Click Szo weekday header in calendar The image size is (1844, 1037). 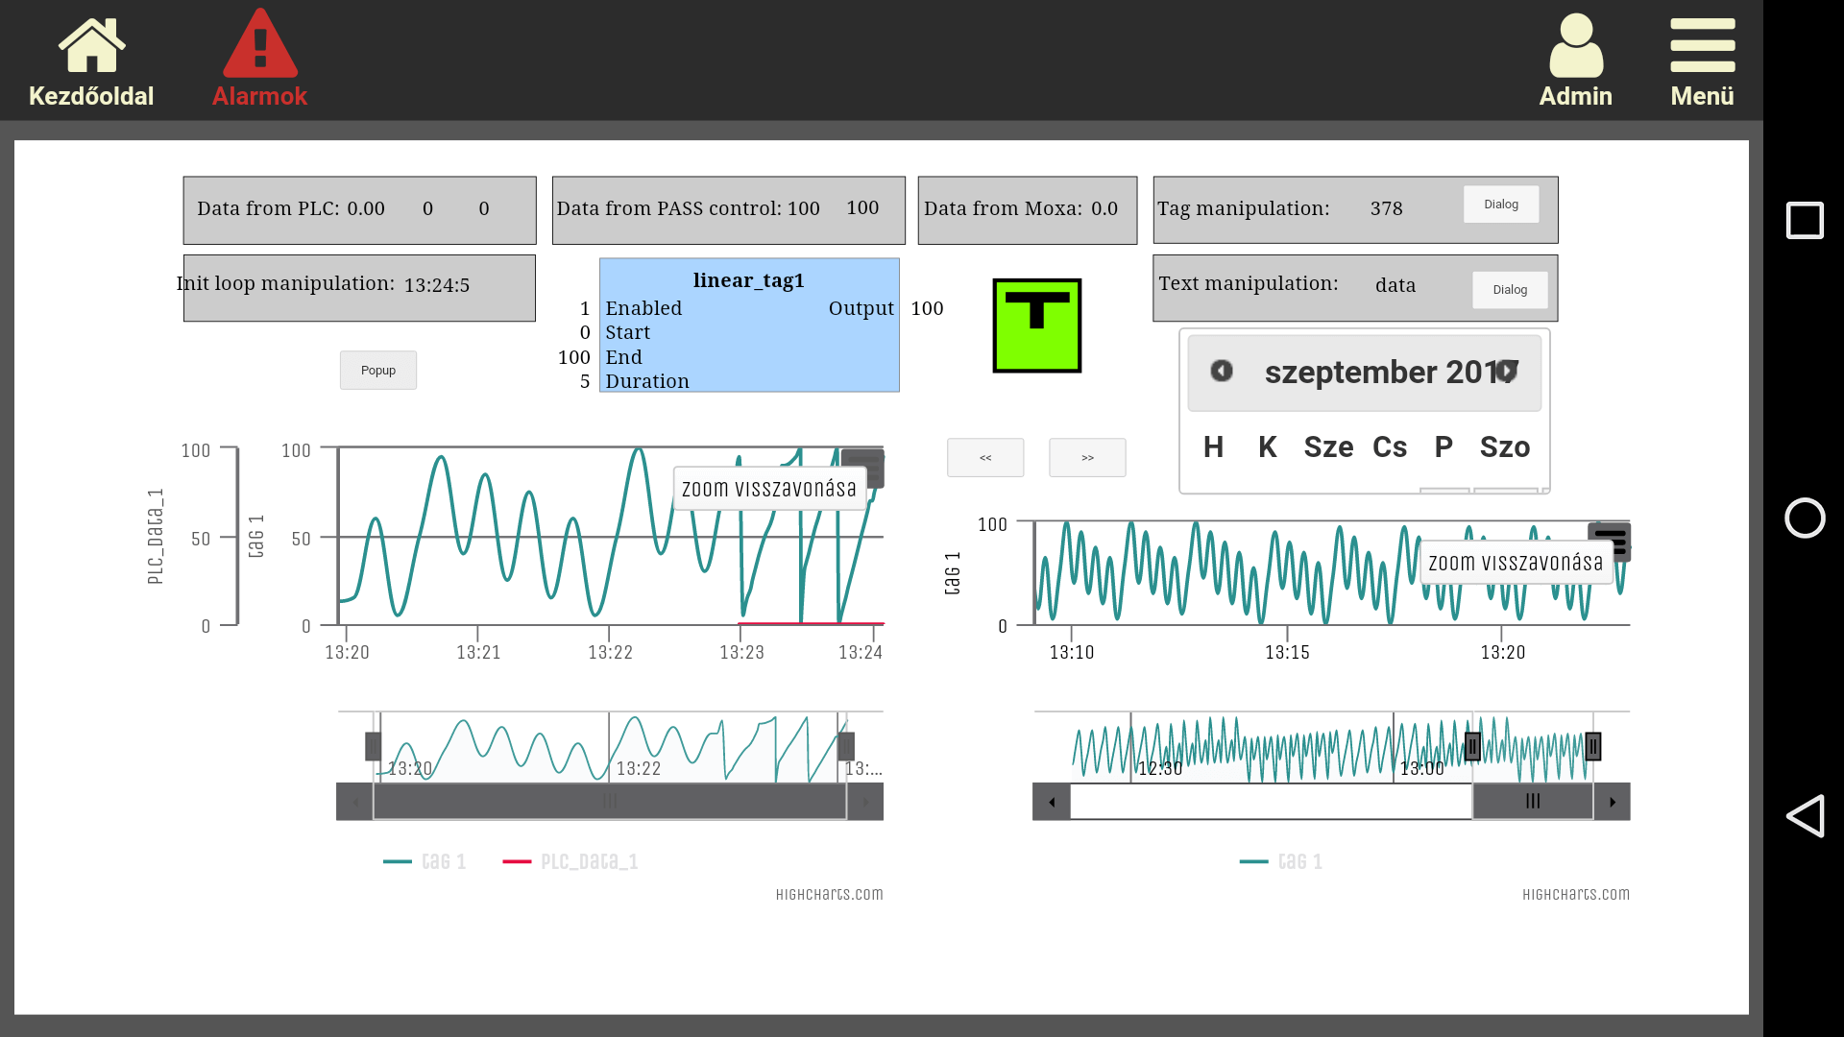click(x=1505, y=447)
